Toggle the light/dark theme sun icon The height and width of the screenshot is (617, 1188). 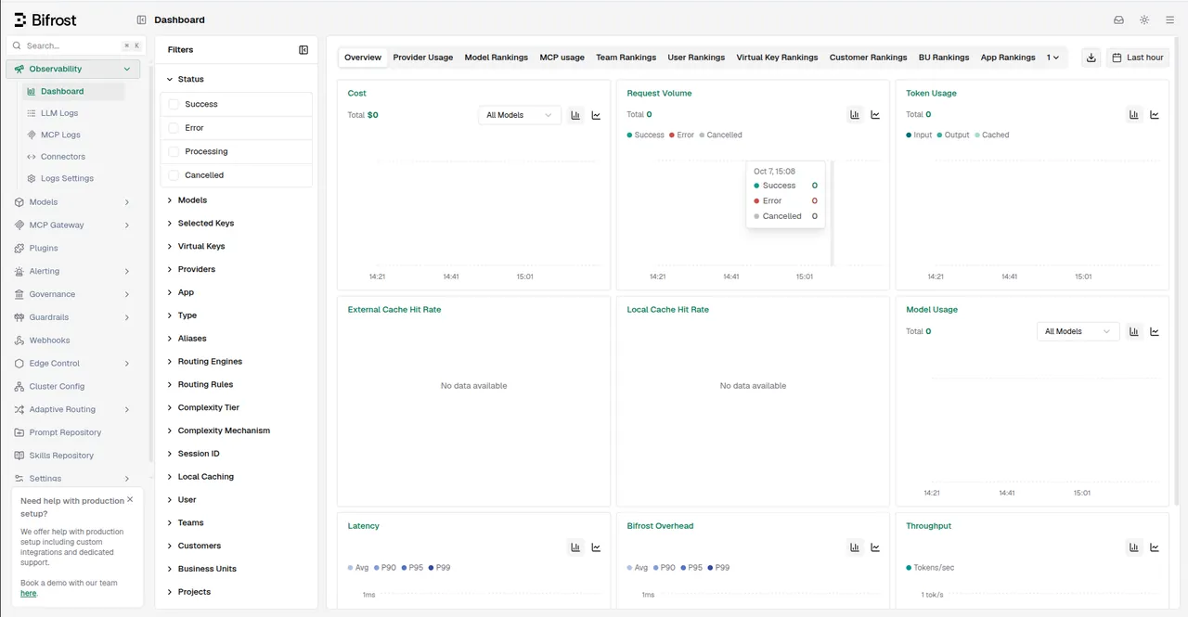1144,19
